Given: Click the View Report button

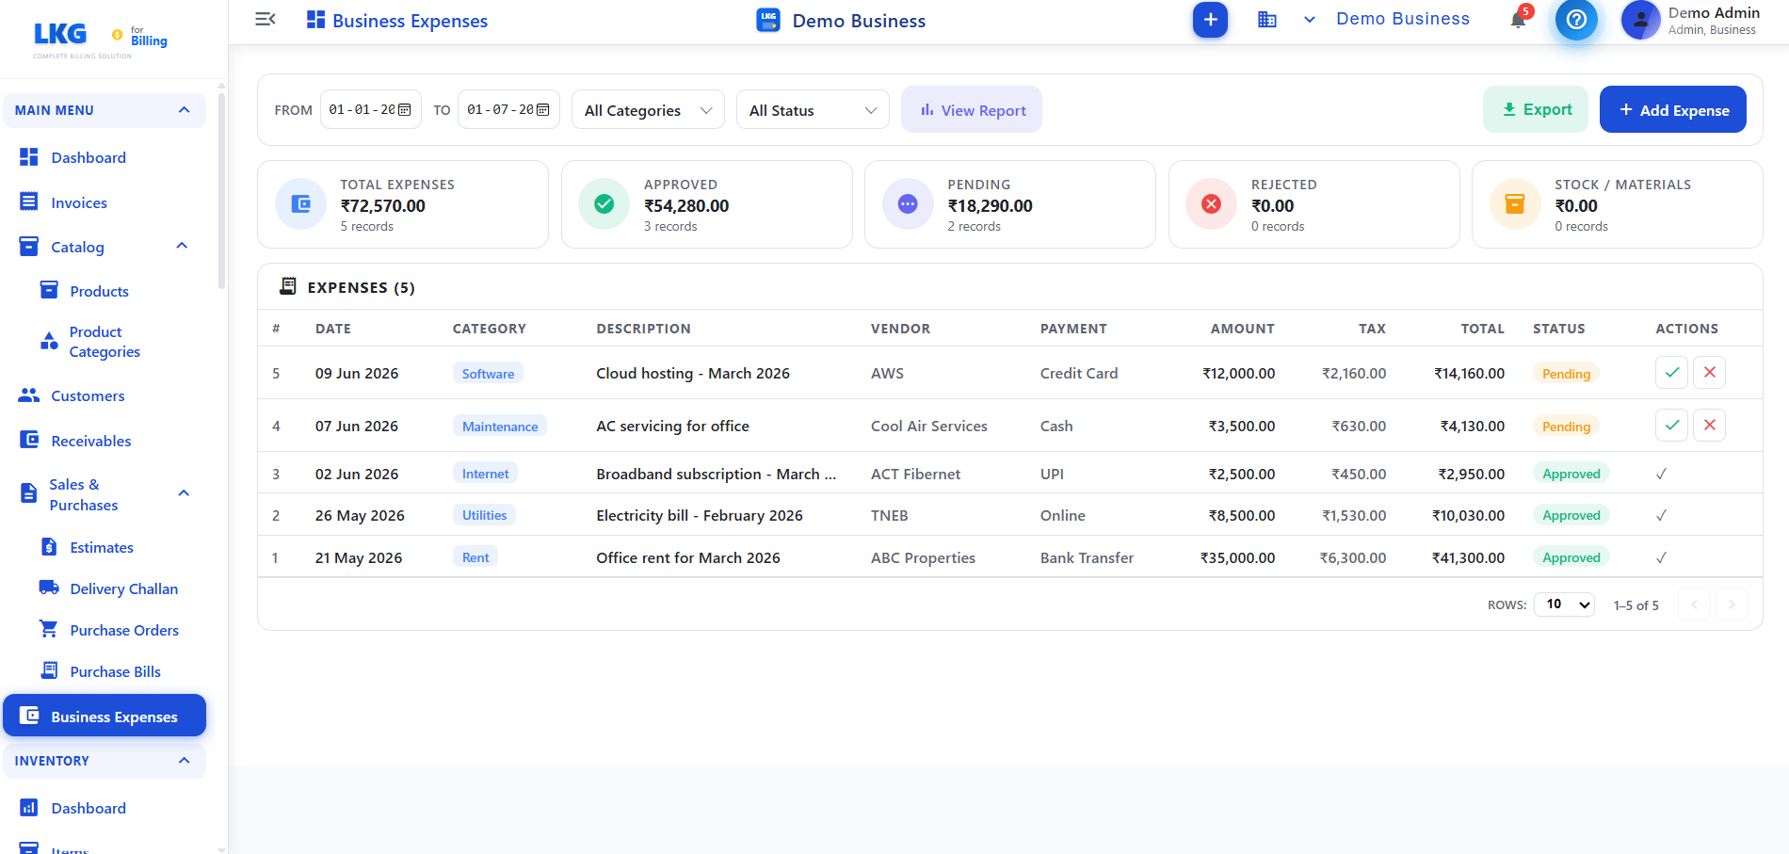Looking at the screenshot, I should click(972, 110).
